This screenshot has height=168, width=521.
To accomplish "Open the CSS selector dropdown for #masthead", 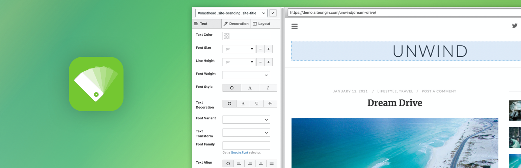I will click(231, 13).
